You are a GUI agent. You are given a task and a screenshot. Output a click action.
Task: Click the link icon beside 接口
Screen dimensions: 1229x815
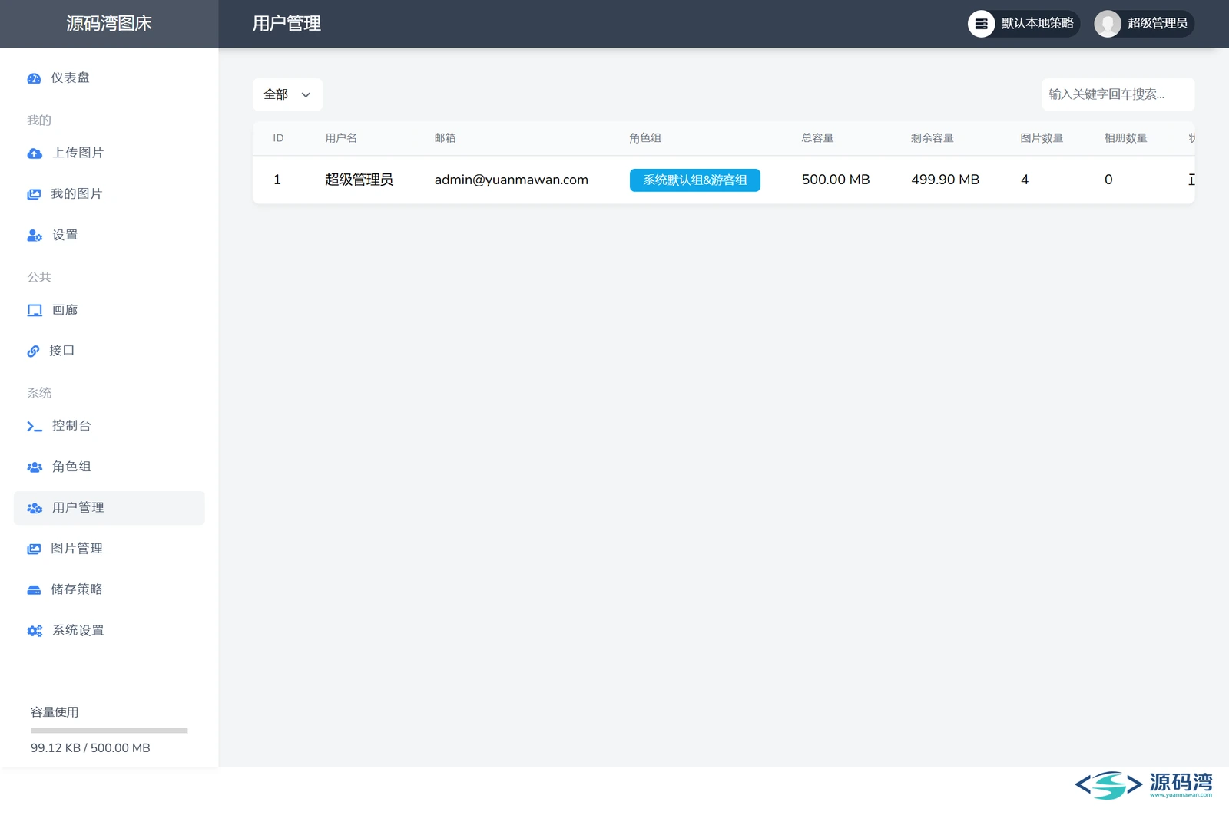click(33, 351)
